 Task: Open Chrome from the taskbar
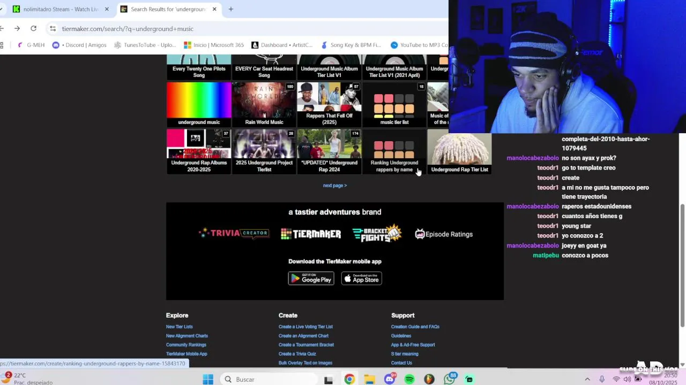pos(349,379)
